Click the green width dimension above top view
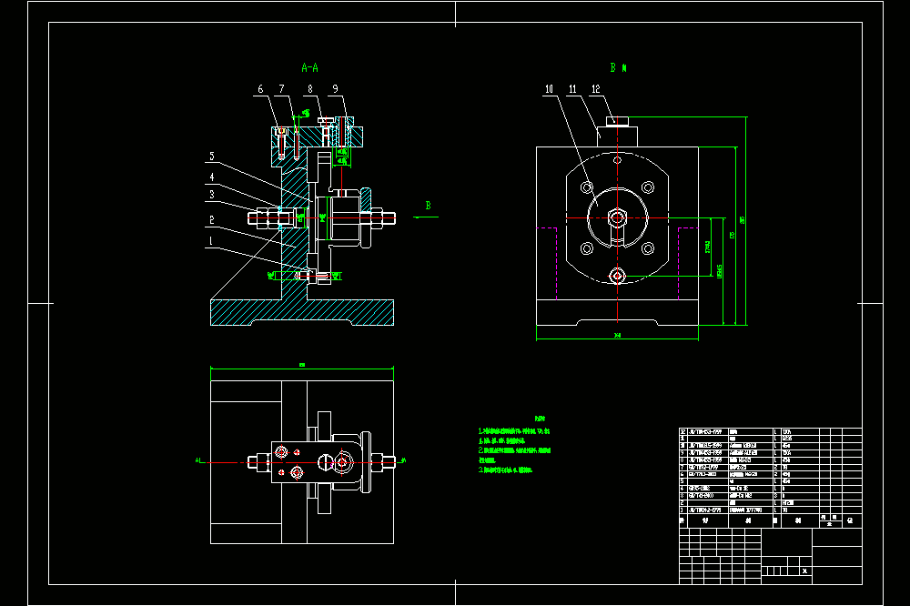 click(x=302, y=366)
